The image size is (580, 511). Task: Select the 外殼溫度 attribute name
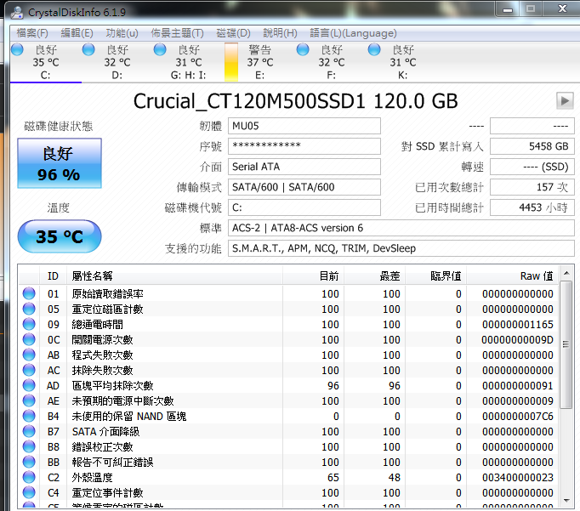coord(92,477)
